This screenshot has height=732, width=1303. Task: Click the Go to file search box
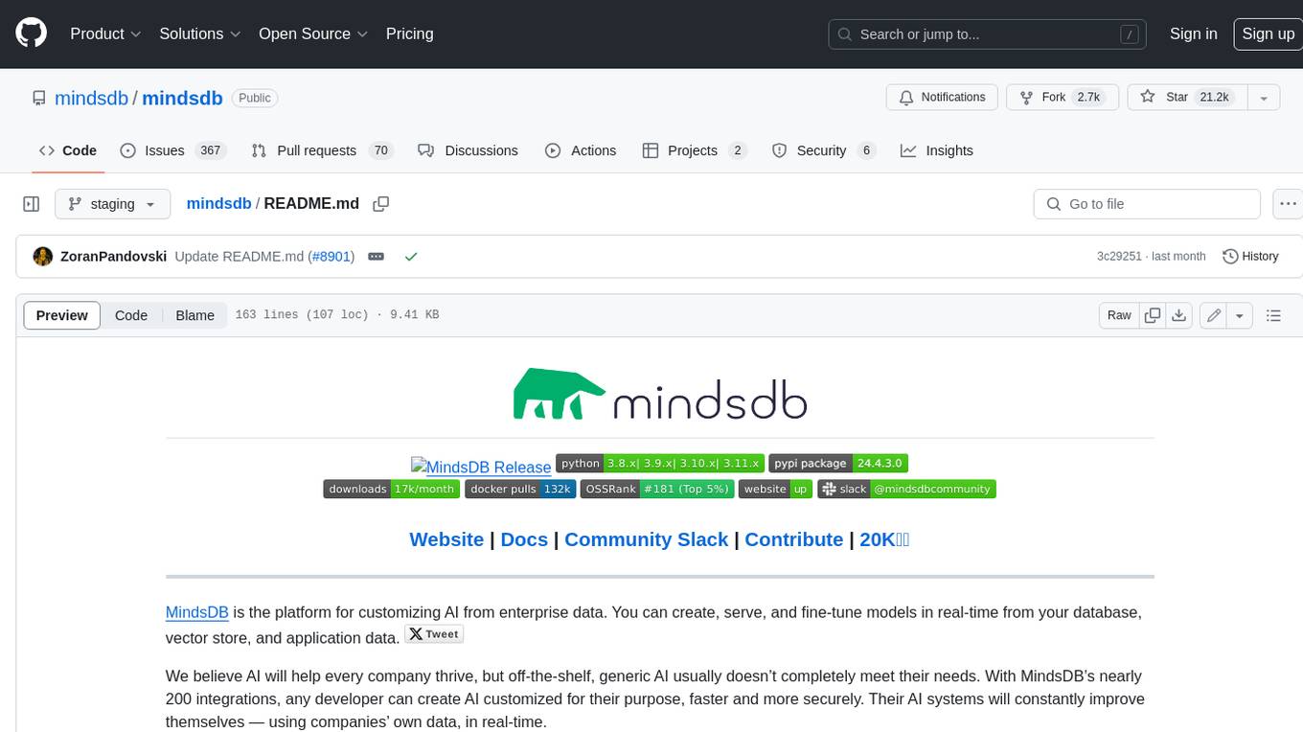1147,204
